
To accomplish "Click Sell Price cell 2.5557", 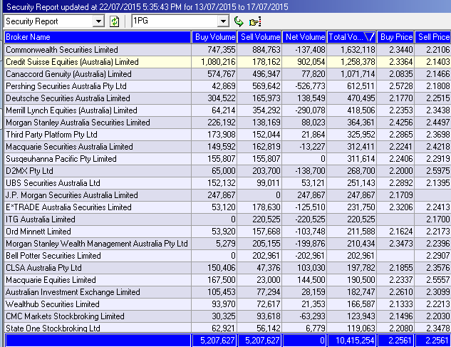I will [x=433, y=280].
